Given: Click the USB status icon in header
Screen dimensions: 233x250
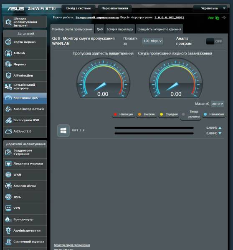Looking at the screenshot, I should pos(224,17).
